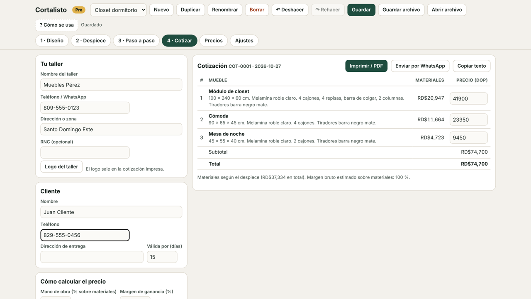The image size is (531, 299).
Task: Click the 'Imprimir / PDF' button
Action: click(366, 66)
